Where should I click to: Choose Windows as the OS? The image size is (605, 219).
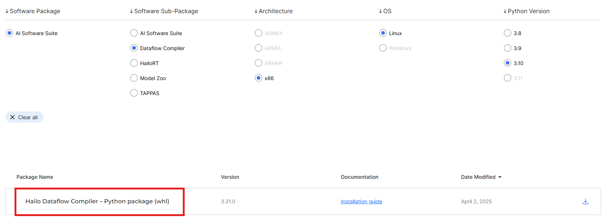383,48
